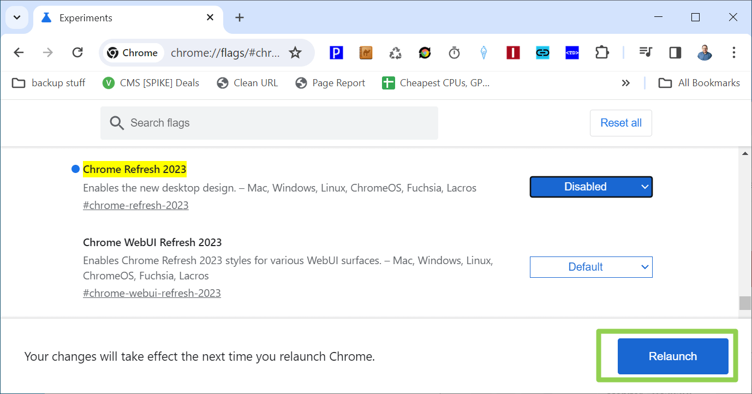
Task: Click the Reset all button
Action: point(621,123)
